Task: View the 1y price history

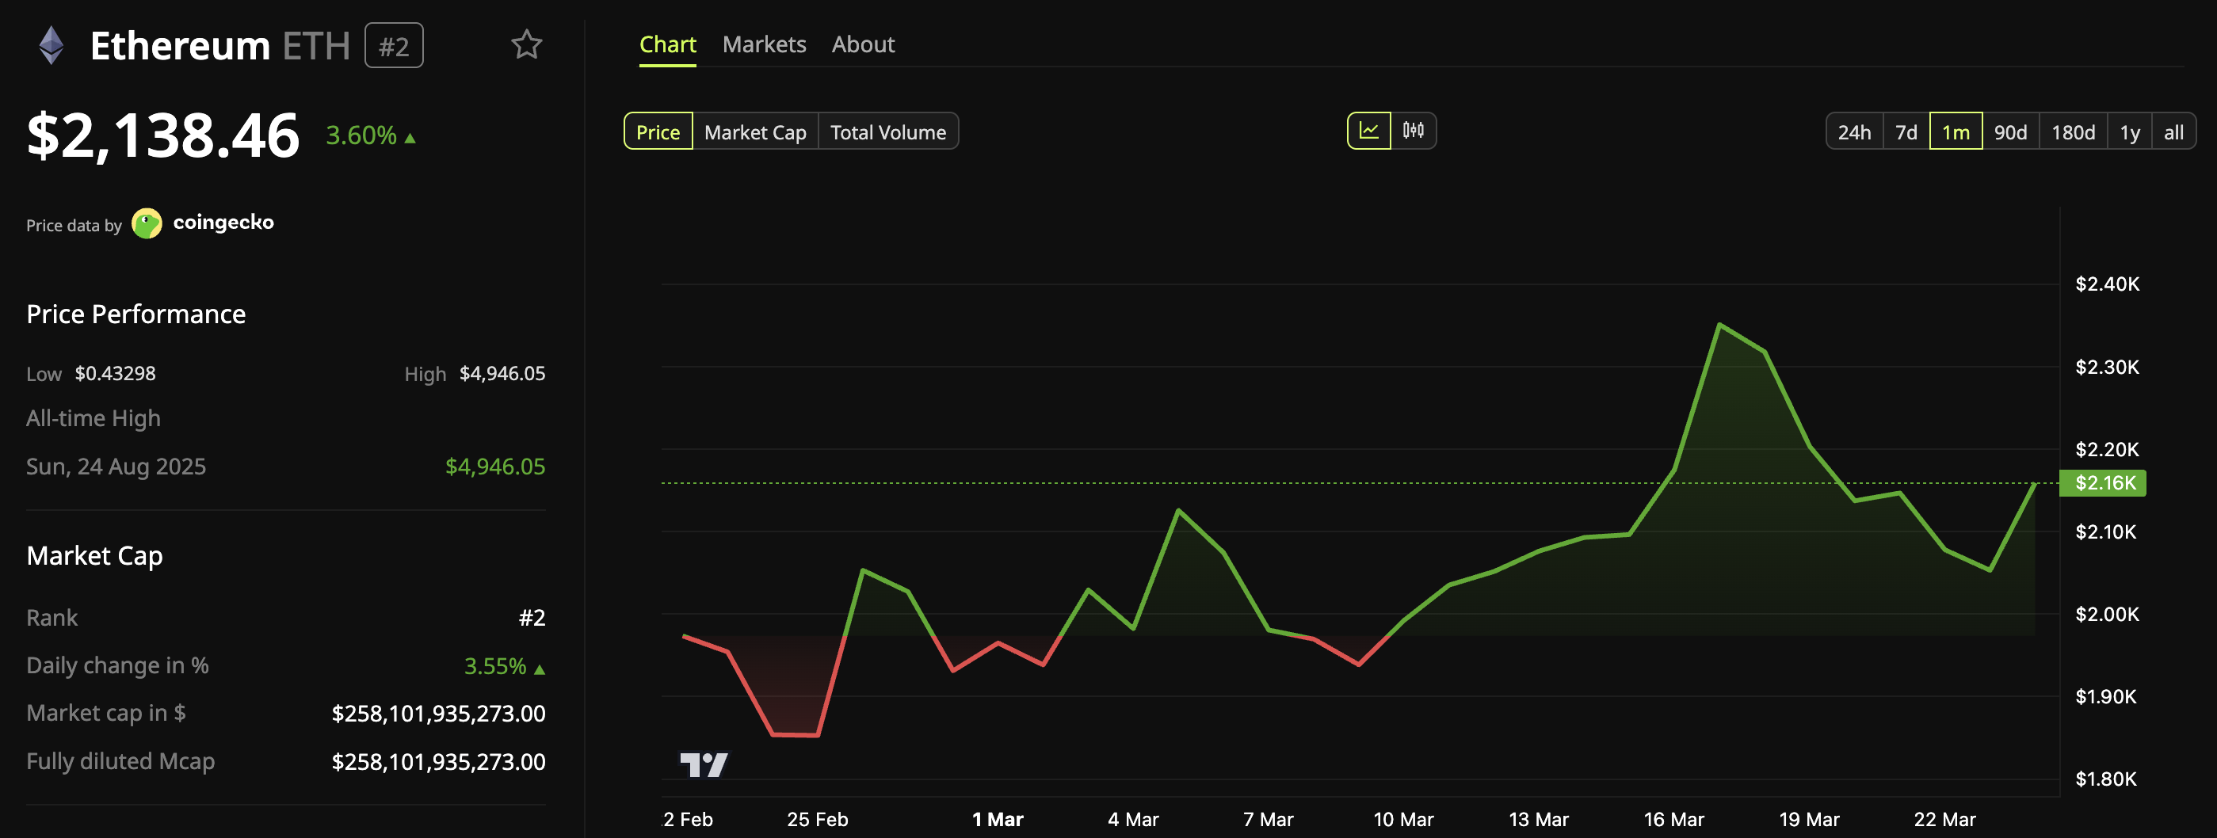Action: point(2131,131)
